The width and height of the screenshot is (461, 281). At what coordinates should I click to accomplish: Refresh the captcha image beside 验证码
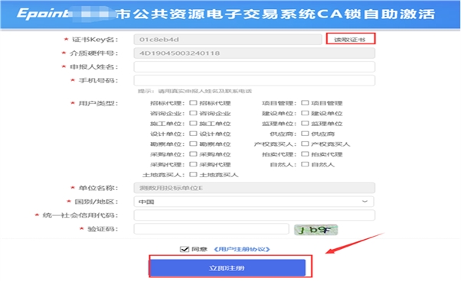316,230
